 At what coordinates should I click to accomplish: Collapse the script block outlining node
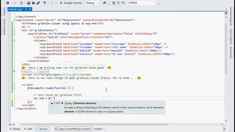[14, 85]
